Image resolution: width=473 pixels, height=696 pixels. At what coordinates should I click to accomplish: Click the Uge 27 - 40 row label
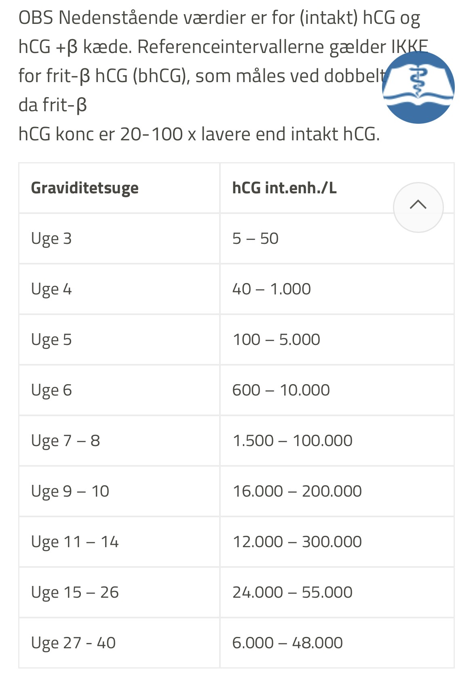(73, 643)
